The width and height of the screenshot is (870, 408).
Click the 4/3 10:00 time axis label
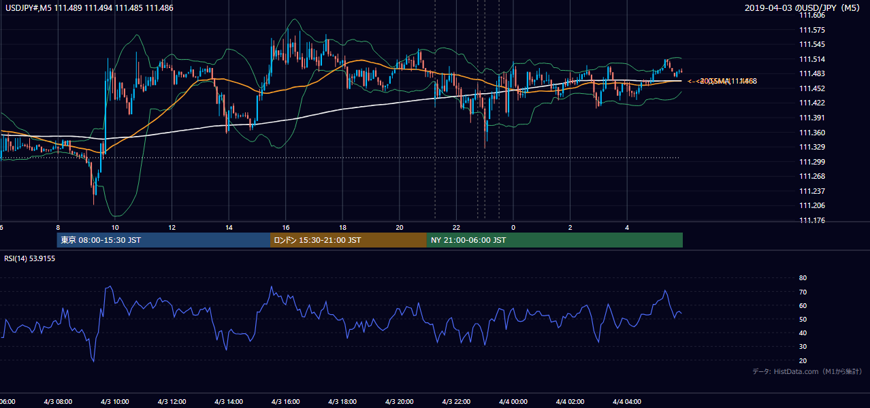[x=115, y=401]
